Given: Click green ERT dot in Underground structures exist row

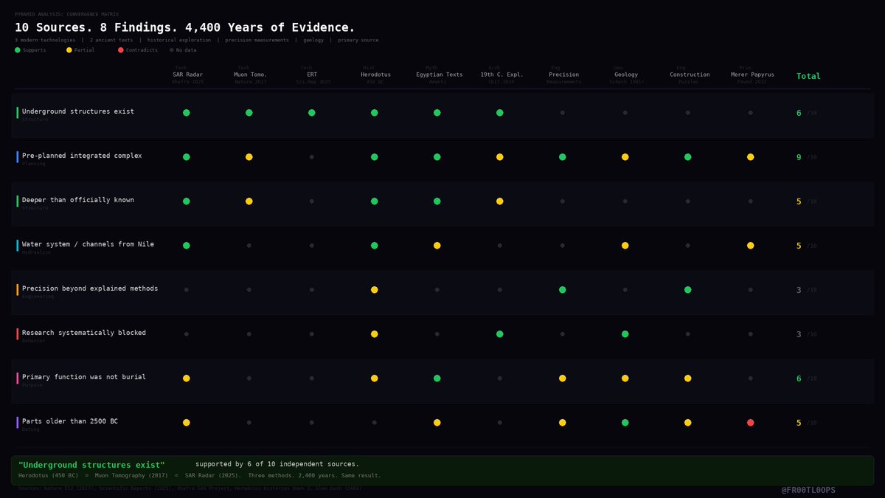Looking at the screenshot, I should [312, 113].
